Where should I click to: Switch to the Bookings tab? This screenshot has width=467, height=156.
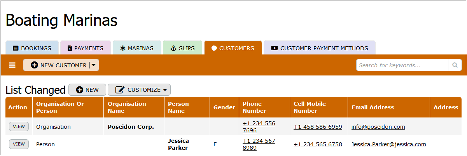(32, 48)
